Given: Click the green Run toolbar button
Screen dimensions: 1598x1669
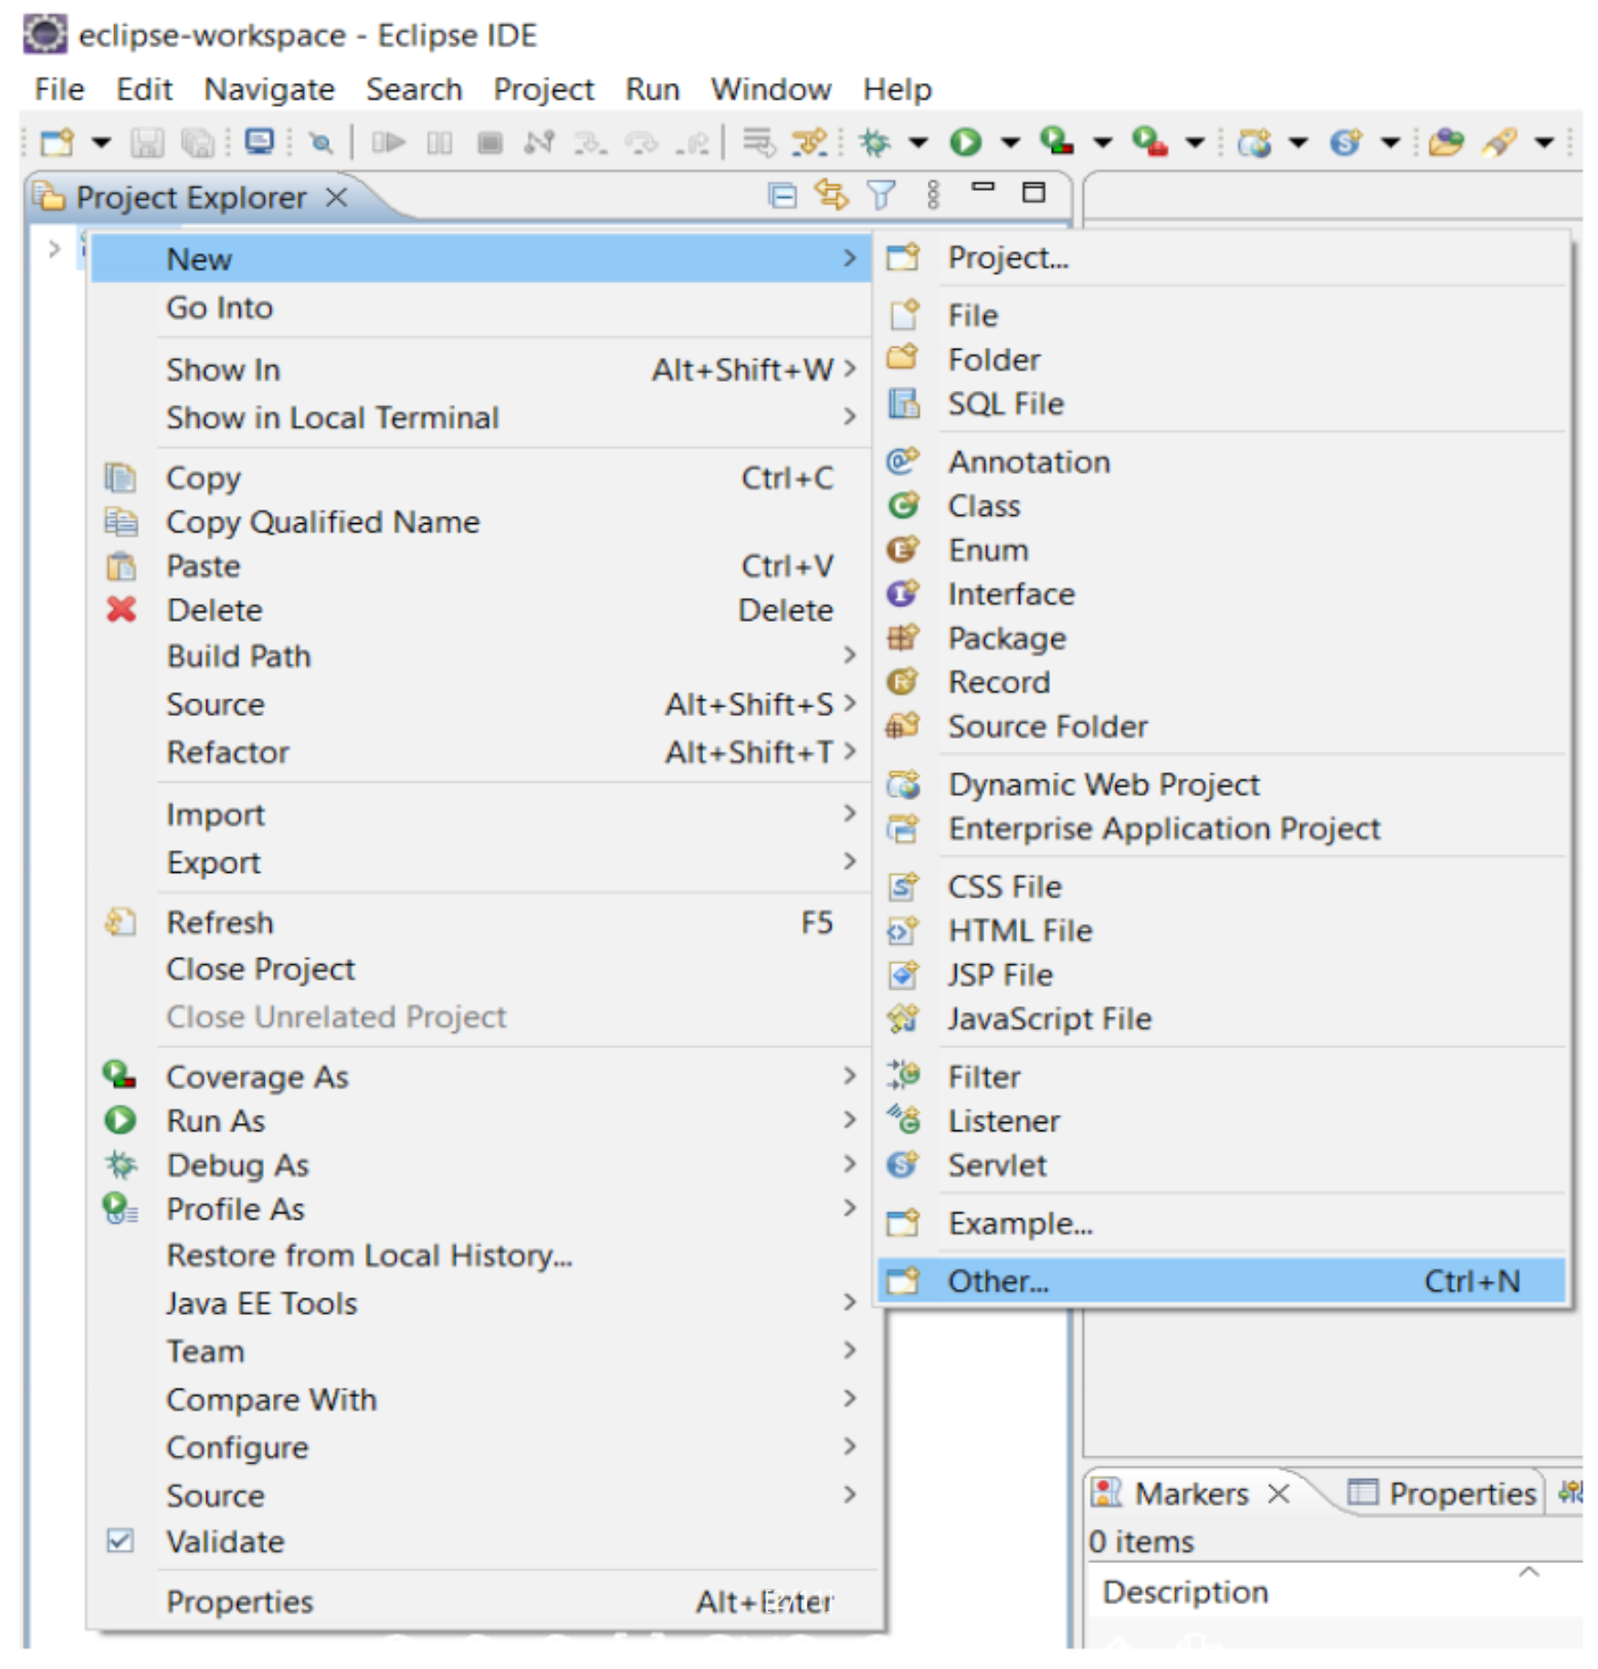Looking at the screenshot, I should pos(965,142).
